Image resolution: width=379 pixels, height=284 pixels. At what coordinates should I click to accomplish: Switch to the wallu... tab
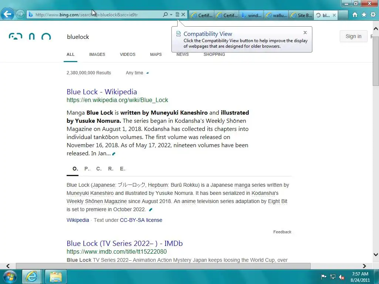coord(276,15)
